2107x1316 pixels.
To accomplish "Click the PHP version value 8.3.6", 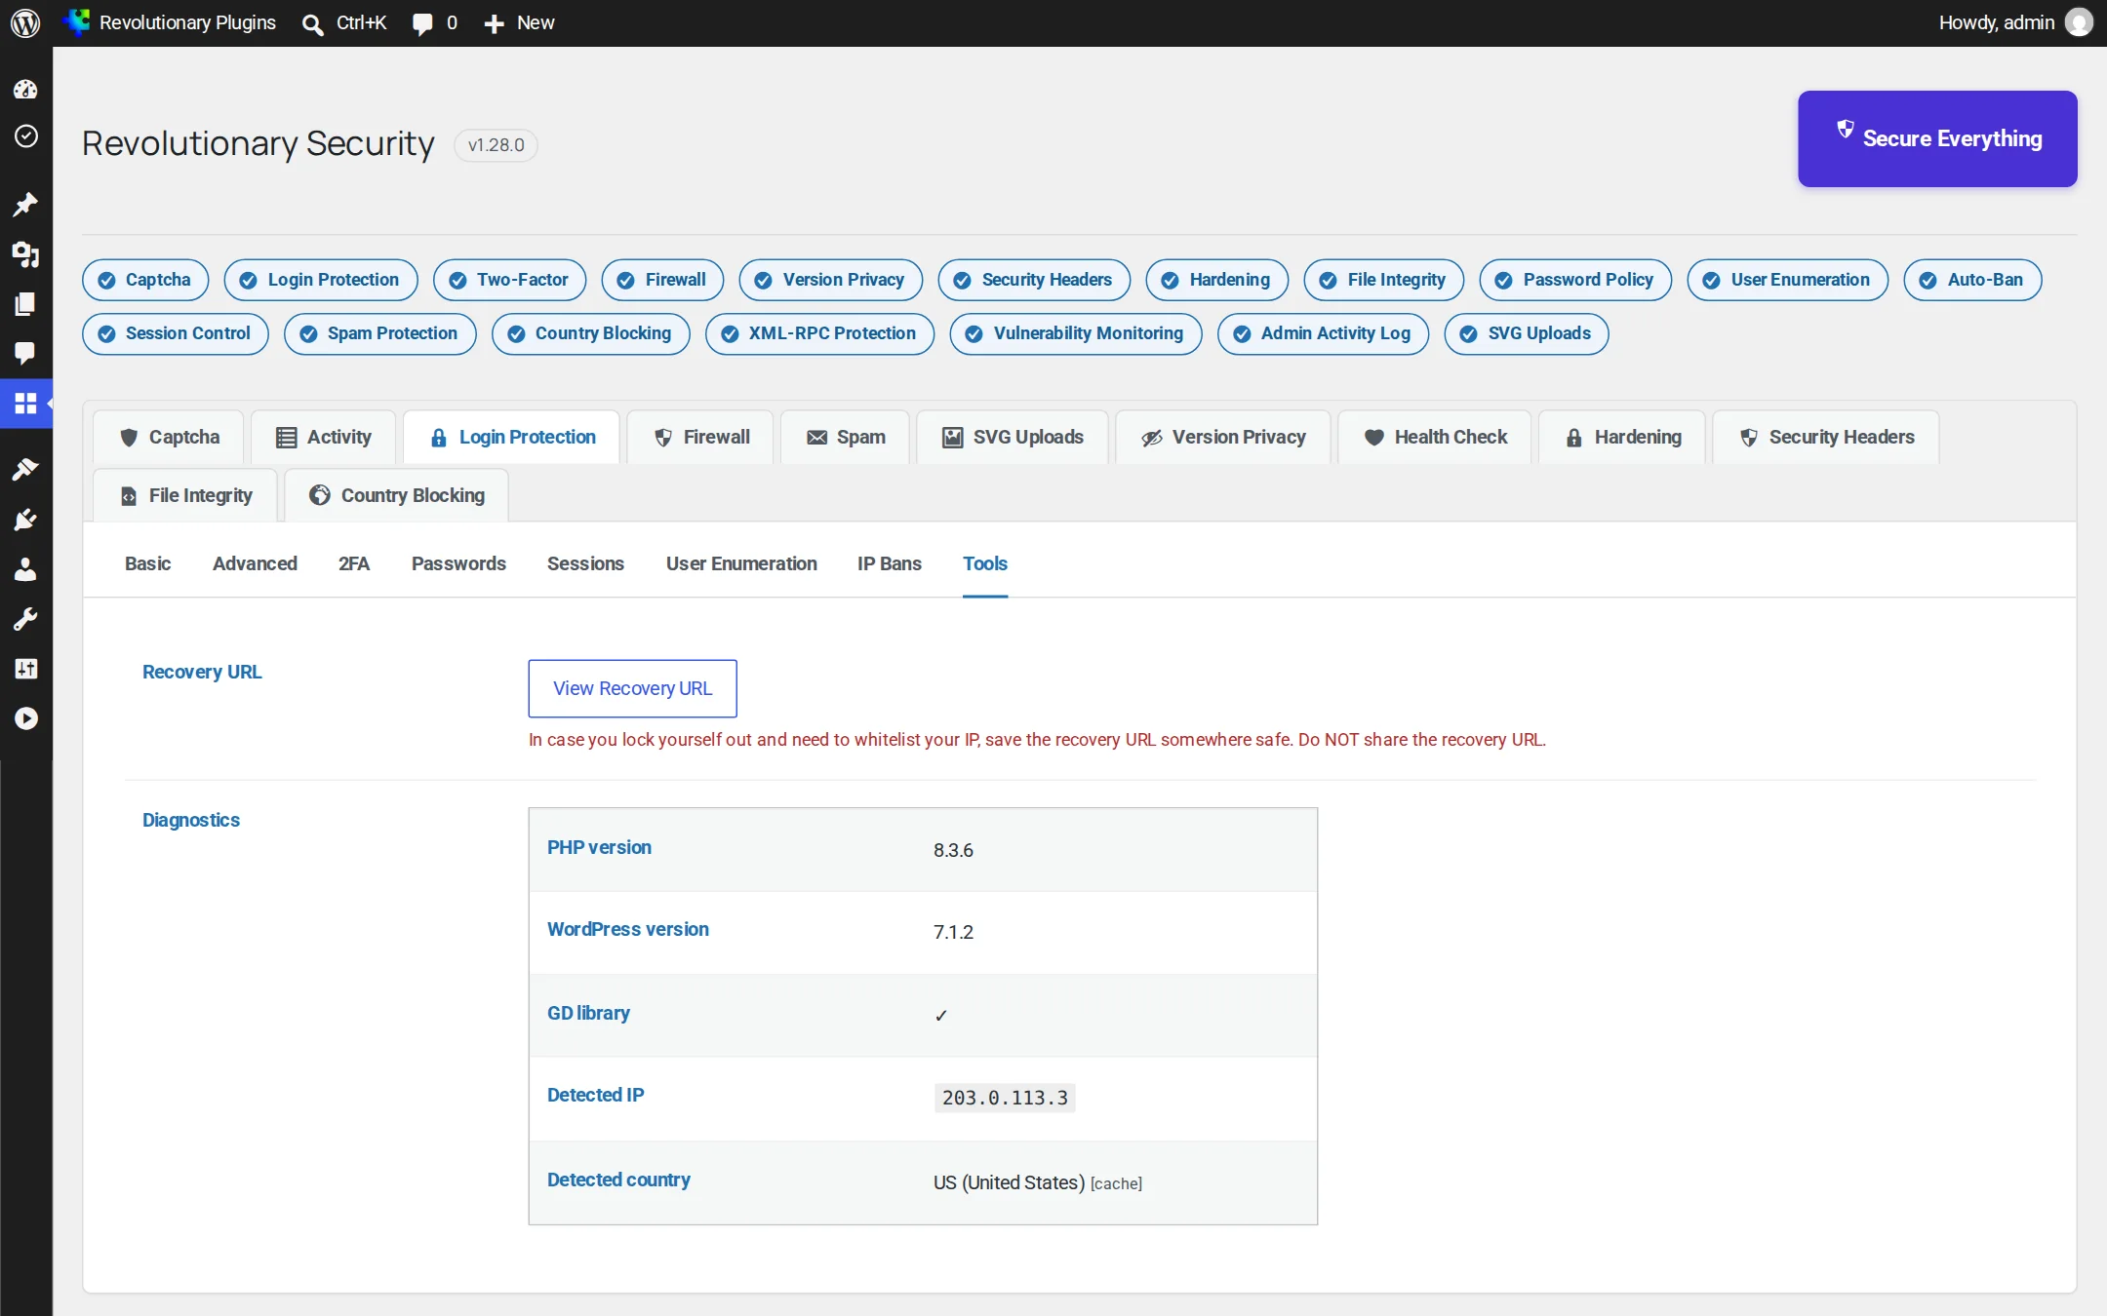I will tap(953, 850).
